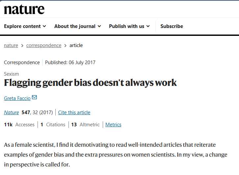Click the Published 06 July 2017 date

tap(70, 62)
